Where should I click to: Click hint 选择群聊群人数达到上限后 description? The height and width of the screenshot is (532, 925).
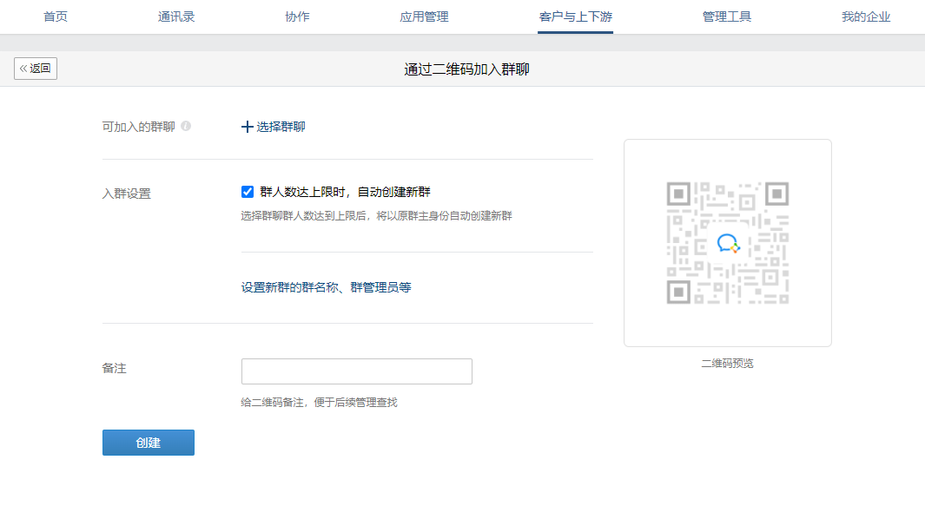(376, 215)
